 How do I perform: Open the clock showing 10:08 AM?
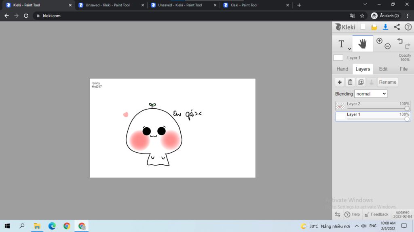(x=388, y=226)
